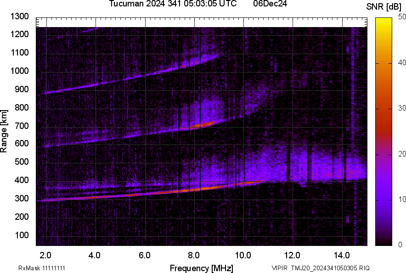This screenshot has width=406, height=273.
Task: Click the range tick label '500'
Action: (22, 162)
